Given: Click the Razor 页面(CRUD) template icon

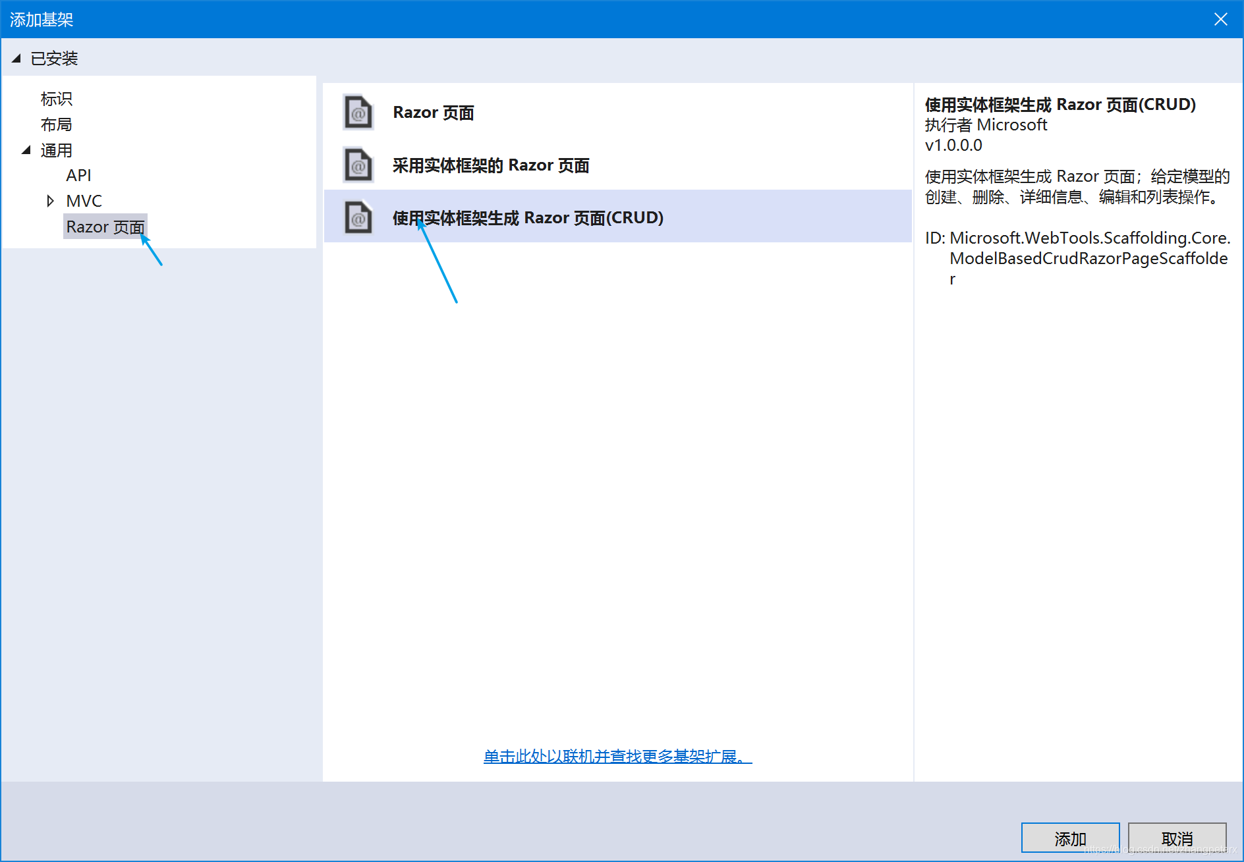Looking at the screenshot, I should (358, 217).
